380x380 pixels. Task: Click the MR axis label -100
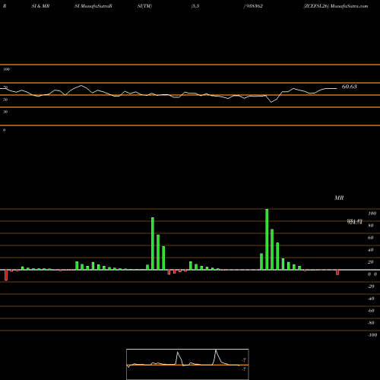coord(372,335)
